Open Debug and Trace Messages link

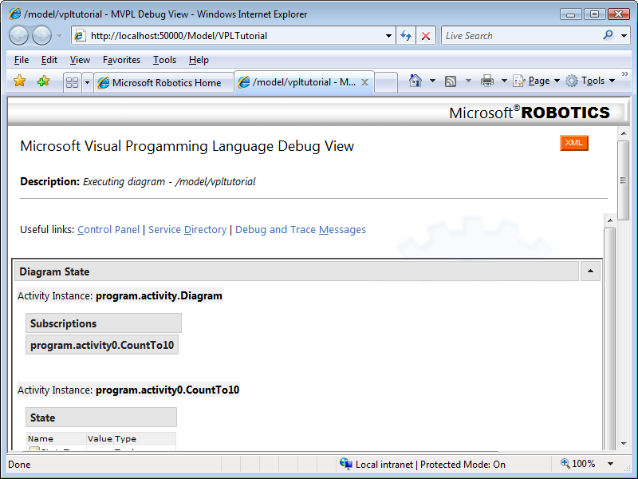coord(301,230)
